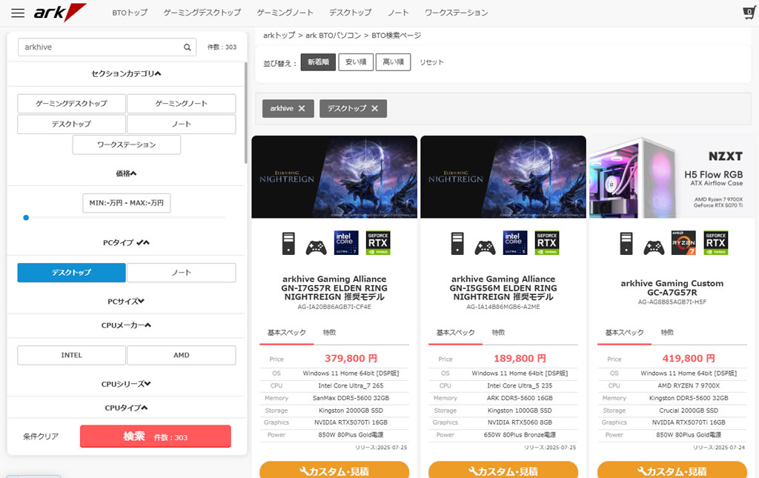Screen dimensions: 759x478
Task: Open ゲーミングノート in top navigation
Action: [285, 13]
